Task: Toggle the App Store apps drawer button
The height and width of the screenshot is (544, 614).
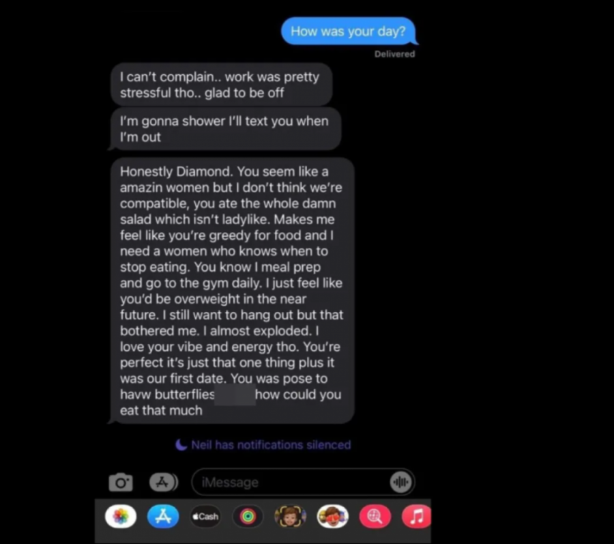Action: click(163, 482)
